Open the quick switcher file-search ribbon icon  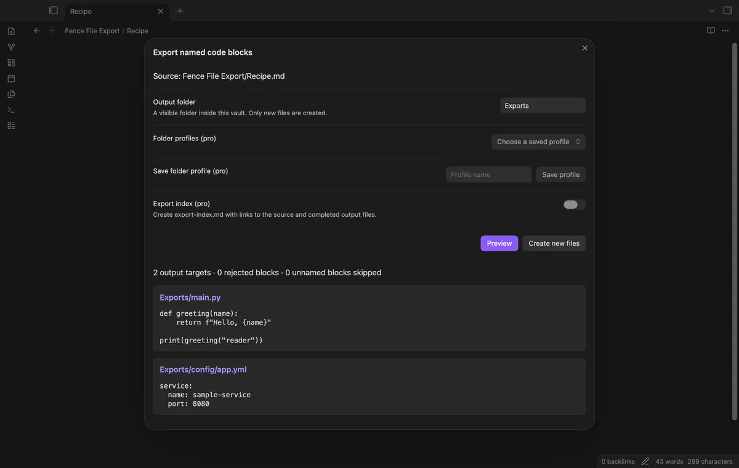tap(11, 31)
